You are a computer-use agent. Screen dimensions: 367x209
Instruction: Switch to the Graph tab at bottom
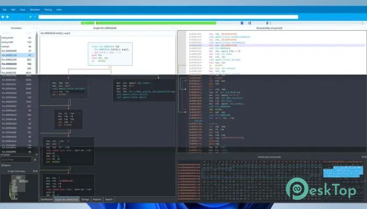(x=67, y=200)
